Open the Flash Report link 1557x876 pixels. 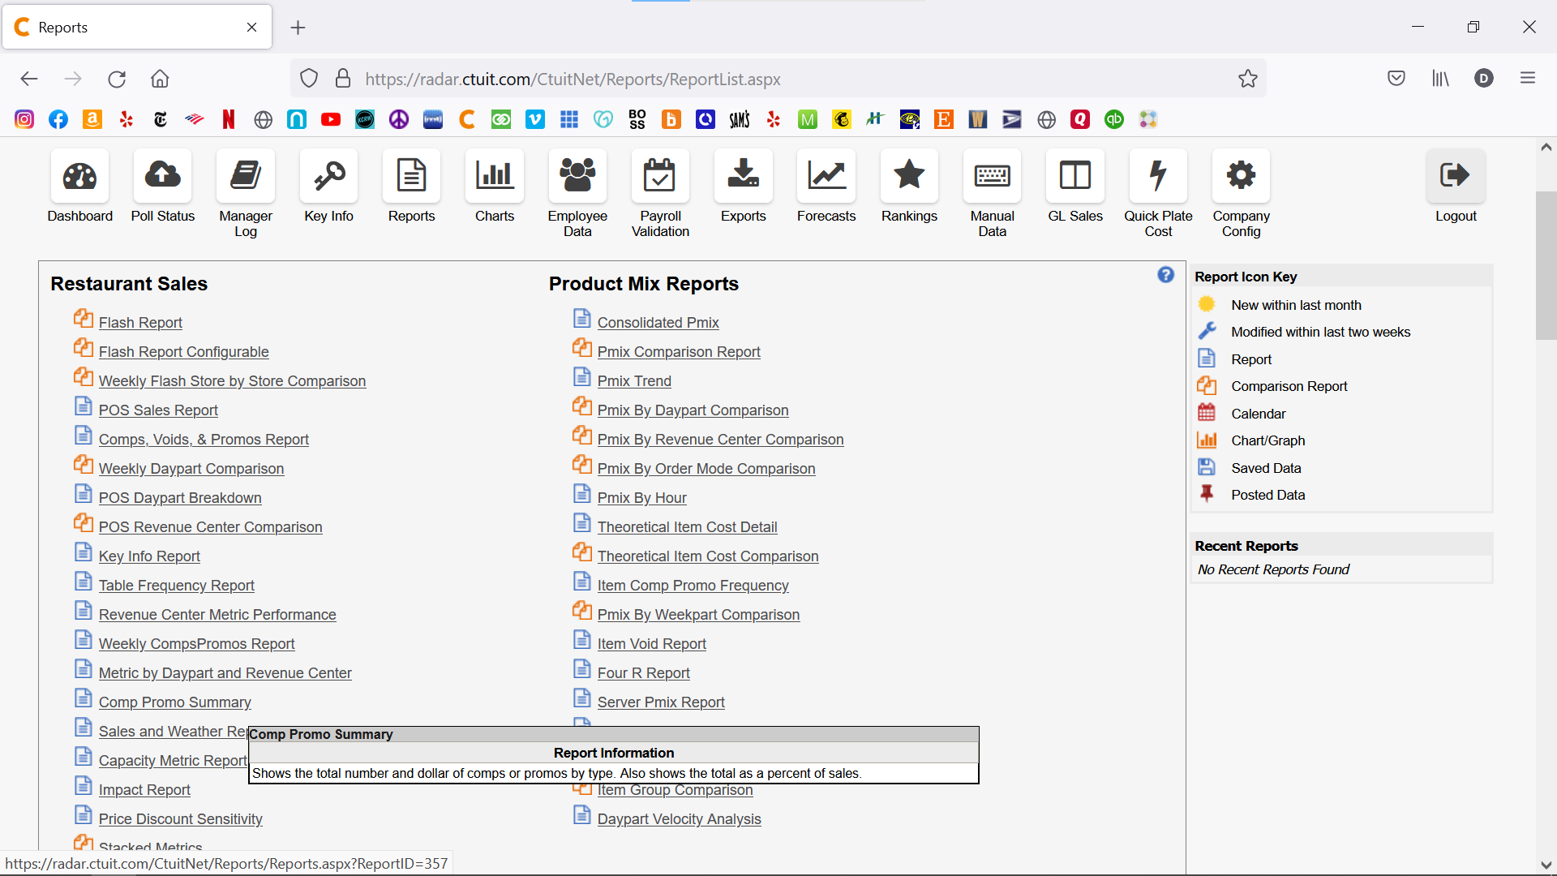(x=140, y=323)
